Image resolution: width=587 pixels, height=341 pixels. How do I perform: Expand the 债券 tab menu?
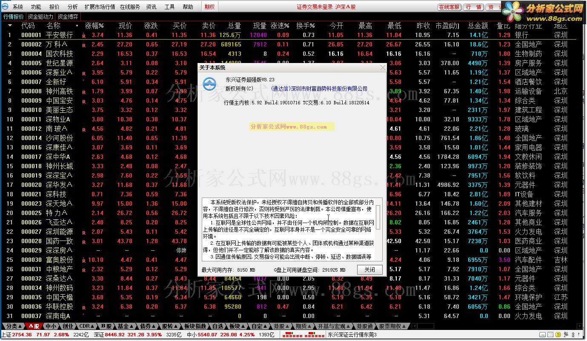pos(154,327)
